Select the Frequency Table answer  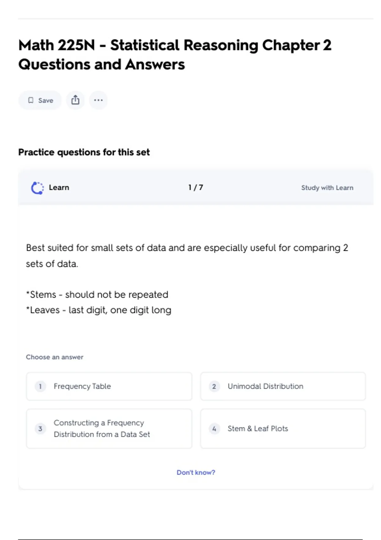pos(109,386)
